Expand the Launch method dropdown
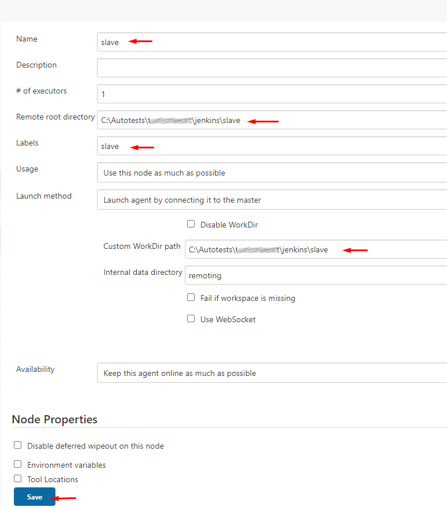 [271, 200]
